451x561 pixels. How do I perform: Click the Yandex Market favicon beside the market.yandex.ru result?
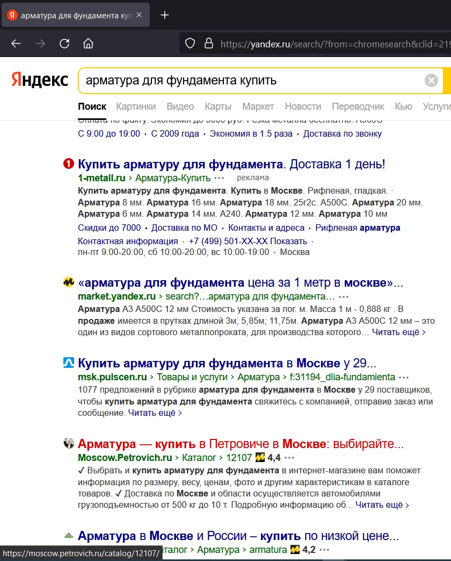[x=69, y=282]
